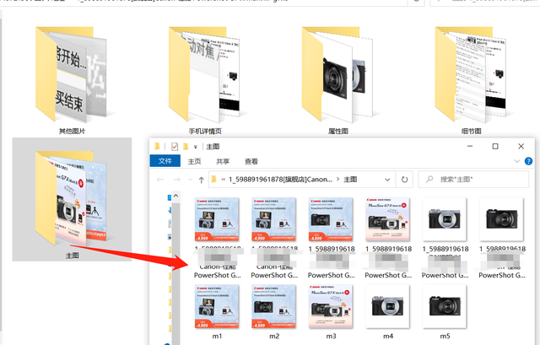Screen dimensions: 540x345
Task: Click 主图 in the address breadcrumb
Action: pyautogui.click(x=350, y=180)
